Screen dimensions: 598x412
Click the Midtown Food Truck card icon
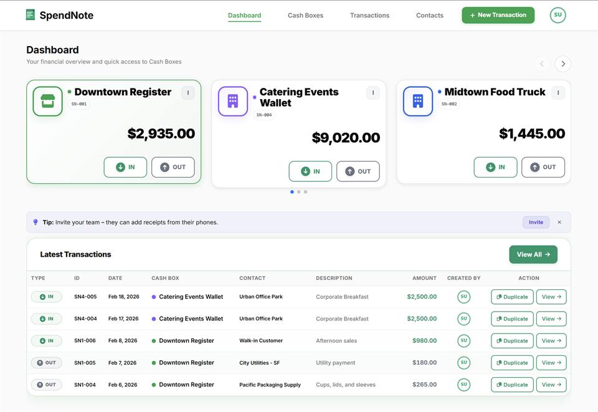(417, 100)
